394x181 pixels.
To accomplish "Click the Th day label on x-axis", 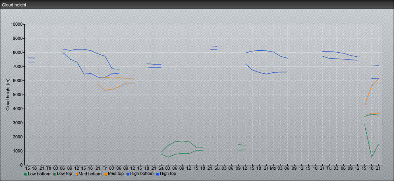I will 49,168.
